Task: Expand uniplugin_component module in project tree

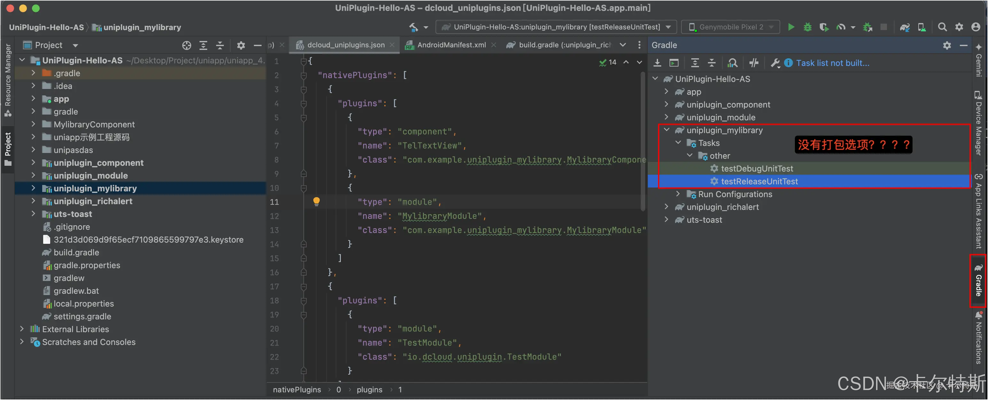Action: tap(33, 163)
